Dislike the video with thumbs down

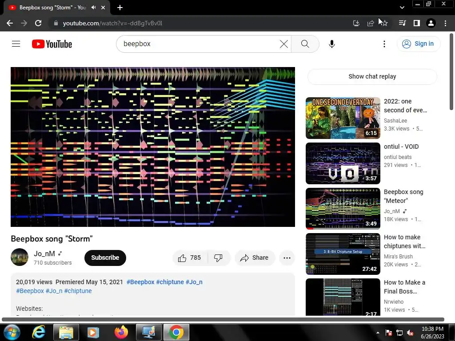(x=219, y=258)
